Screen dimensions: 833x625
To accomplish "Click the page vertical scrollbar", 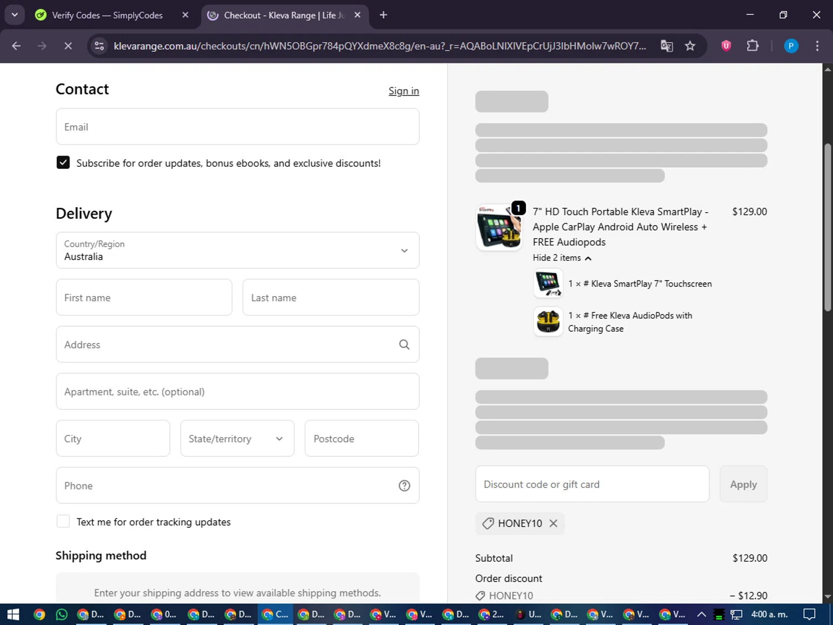I will pyautogui.click(x=827, y=228).
